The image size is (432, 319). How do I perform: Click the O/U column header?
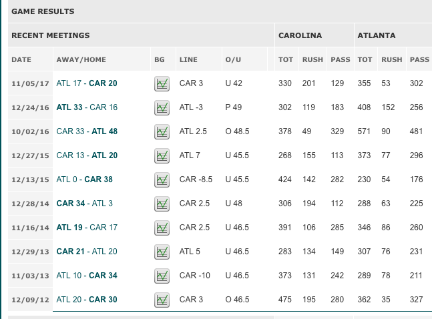point(233,60)
